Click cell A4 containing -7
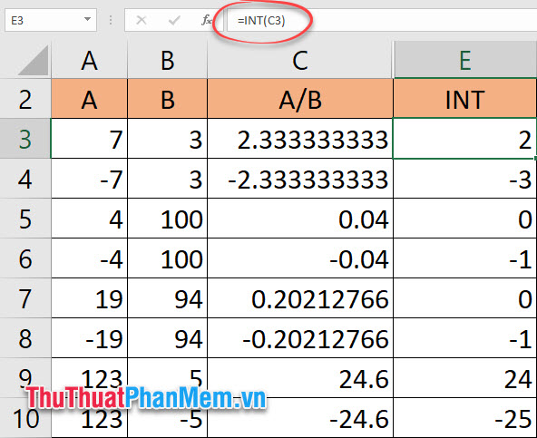This screenshot has height=438, width=537. [90, 179]
